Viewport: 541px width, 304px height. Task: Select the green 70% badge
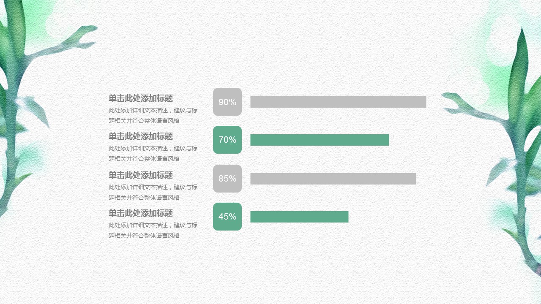pos(227,140)
